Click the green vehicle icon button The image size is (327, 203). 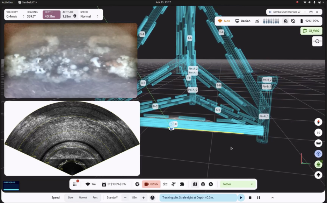tap(319, 164)
